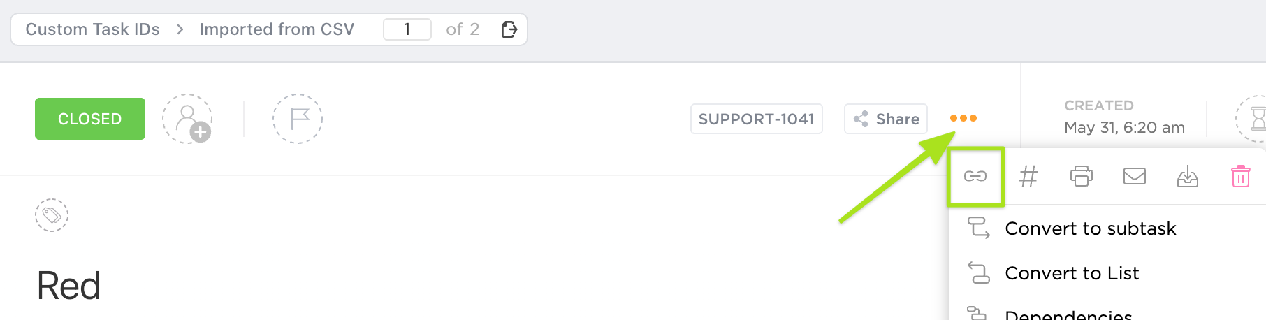Select Convert to subtask
This screenshot has height=320, width=1266.
pyautogui.click(x=1090, y=228)
